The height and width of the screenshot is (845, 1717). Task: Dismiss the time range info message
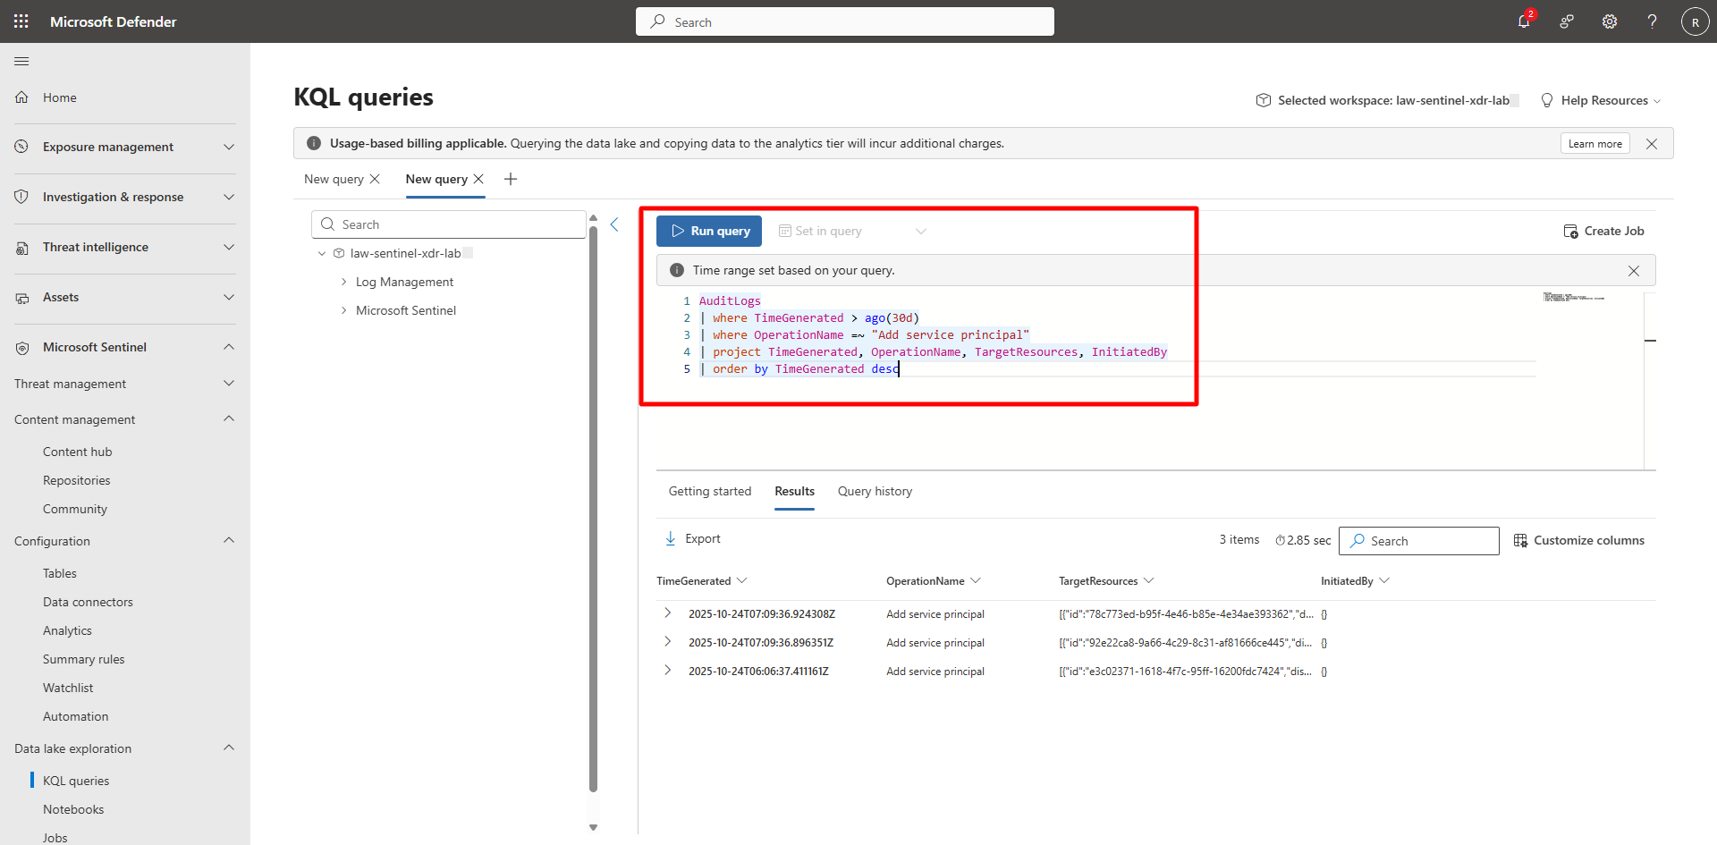point(1634,271)
